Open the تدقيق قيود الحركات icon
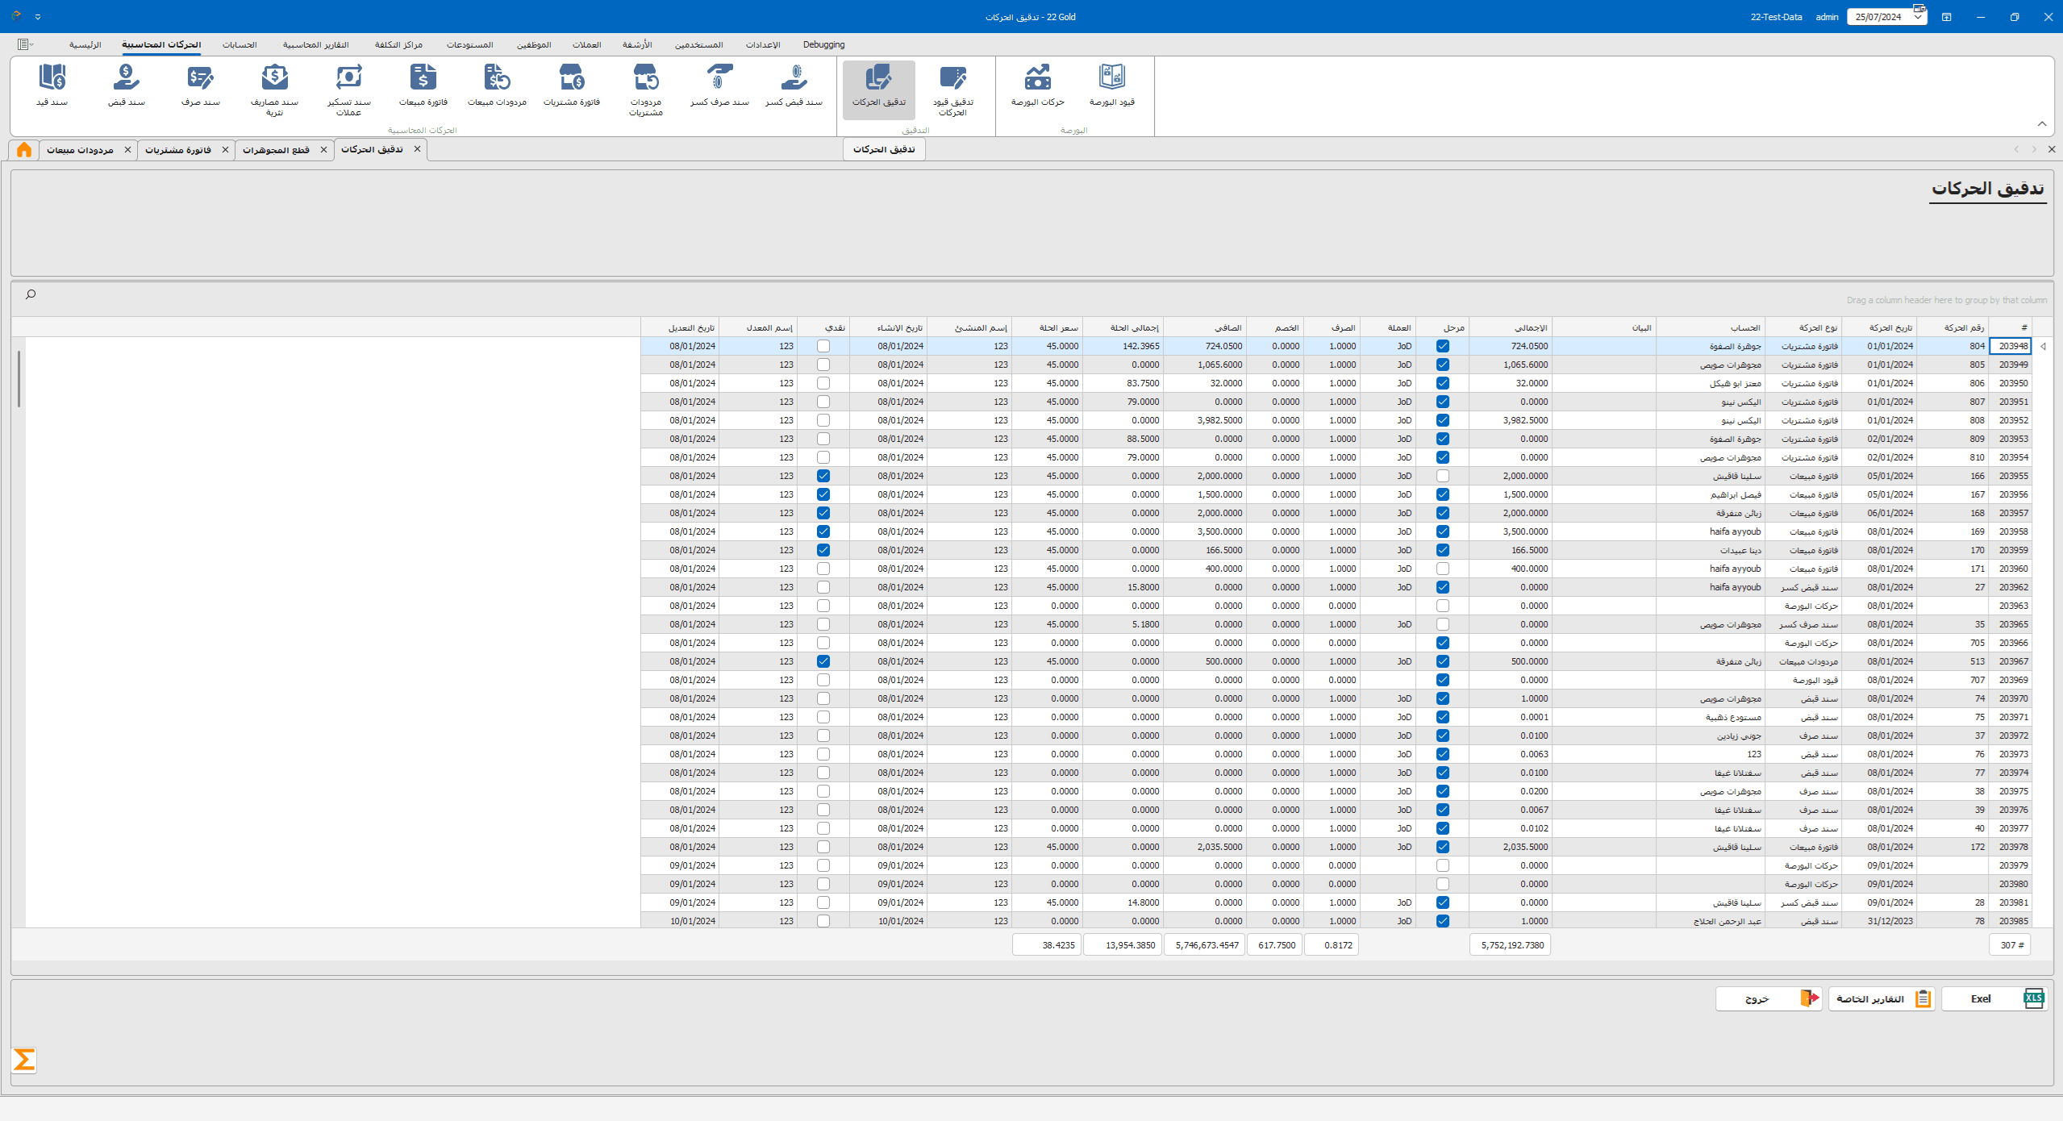 [953, 90]
